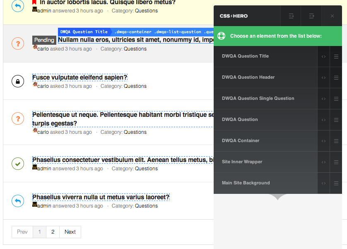Click the blue reply icon beside Phasellus viverra
The width and height of the screenshot is (347, 249).
(x=18, y=201)
